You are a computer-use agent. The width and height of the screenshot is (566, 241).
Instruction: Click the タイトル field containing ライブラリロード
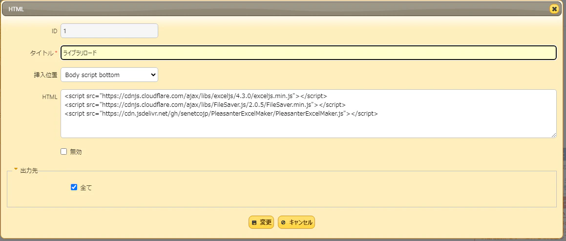click(x=309, y=53)
